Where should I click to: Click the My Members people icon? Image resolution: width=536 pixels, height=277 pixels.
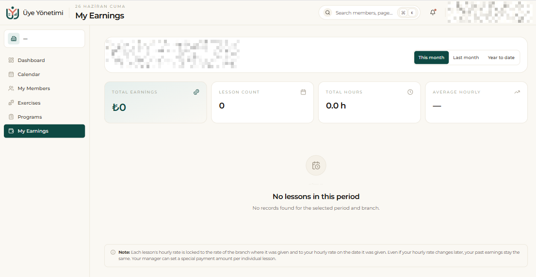pyautogui.click(x=11, y=88)
